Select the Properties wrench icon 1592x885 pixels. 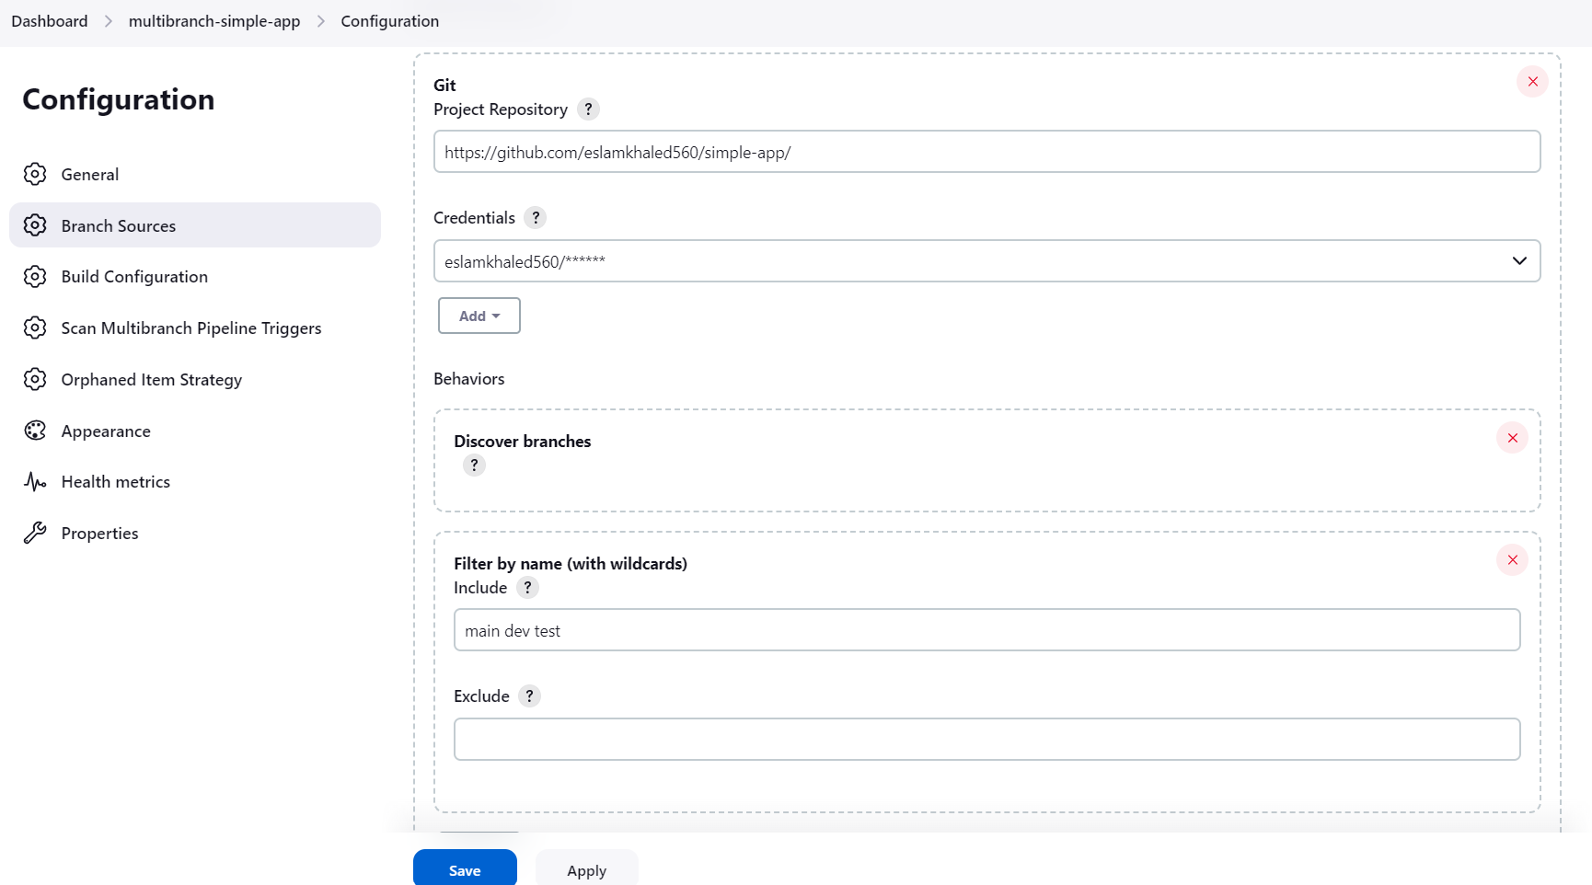point(35,533)
